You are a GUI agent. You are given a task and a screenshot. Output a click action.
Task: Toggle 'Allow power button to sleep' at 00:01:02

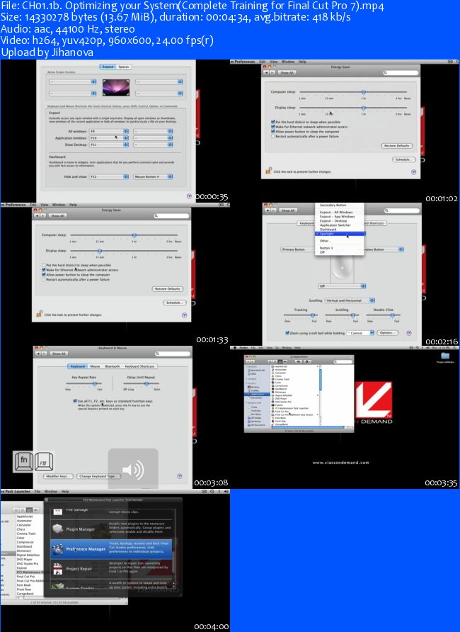pos(273,131)
